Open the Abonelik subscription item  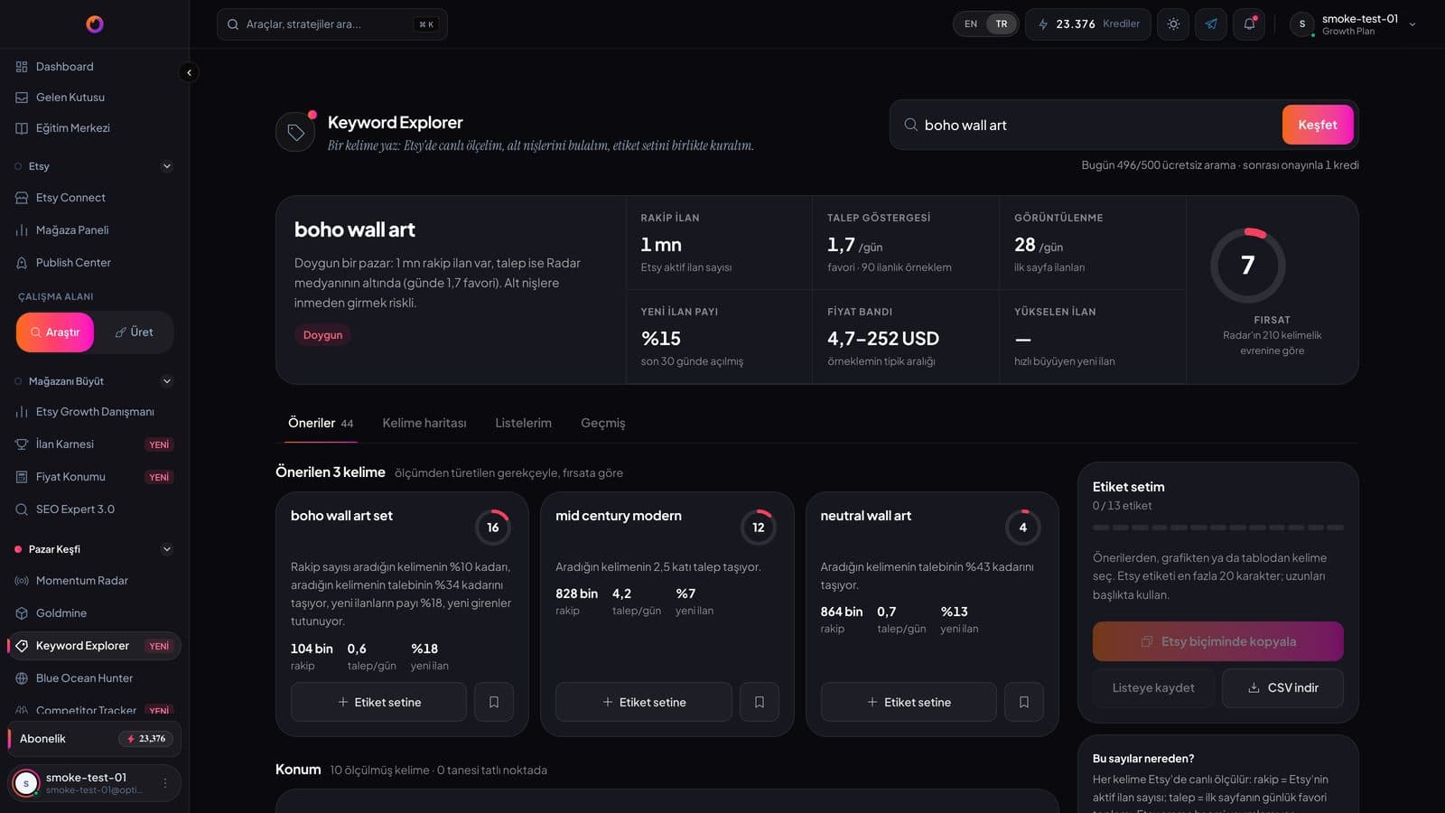pyautogui.click(x=94, y=739)
